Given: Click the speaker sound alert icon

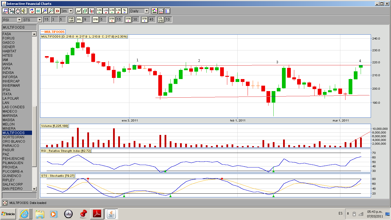Looking at the screenshot, I should pos(24,11).
